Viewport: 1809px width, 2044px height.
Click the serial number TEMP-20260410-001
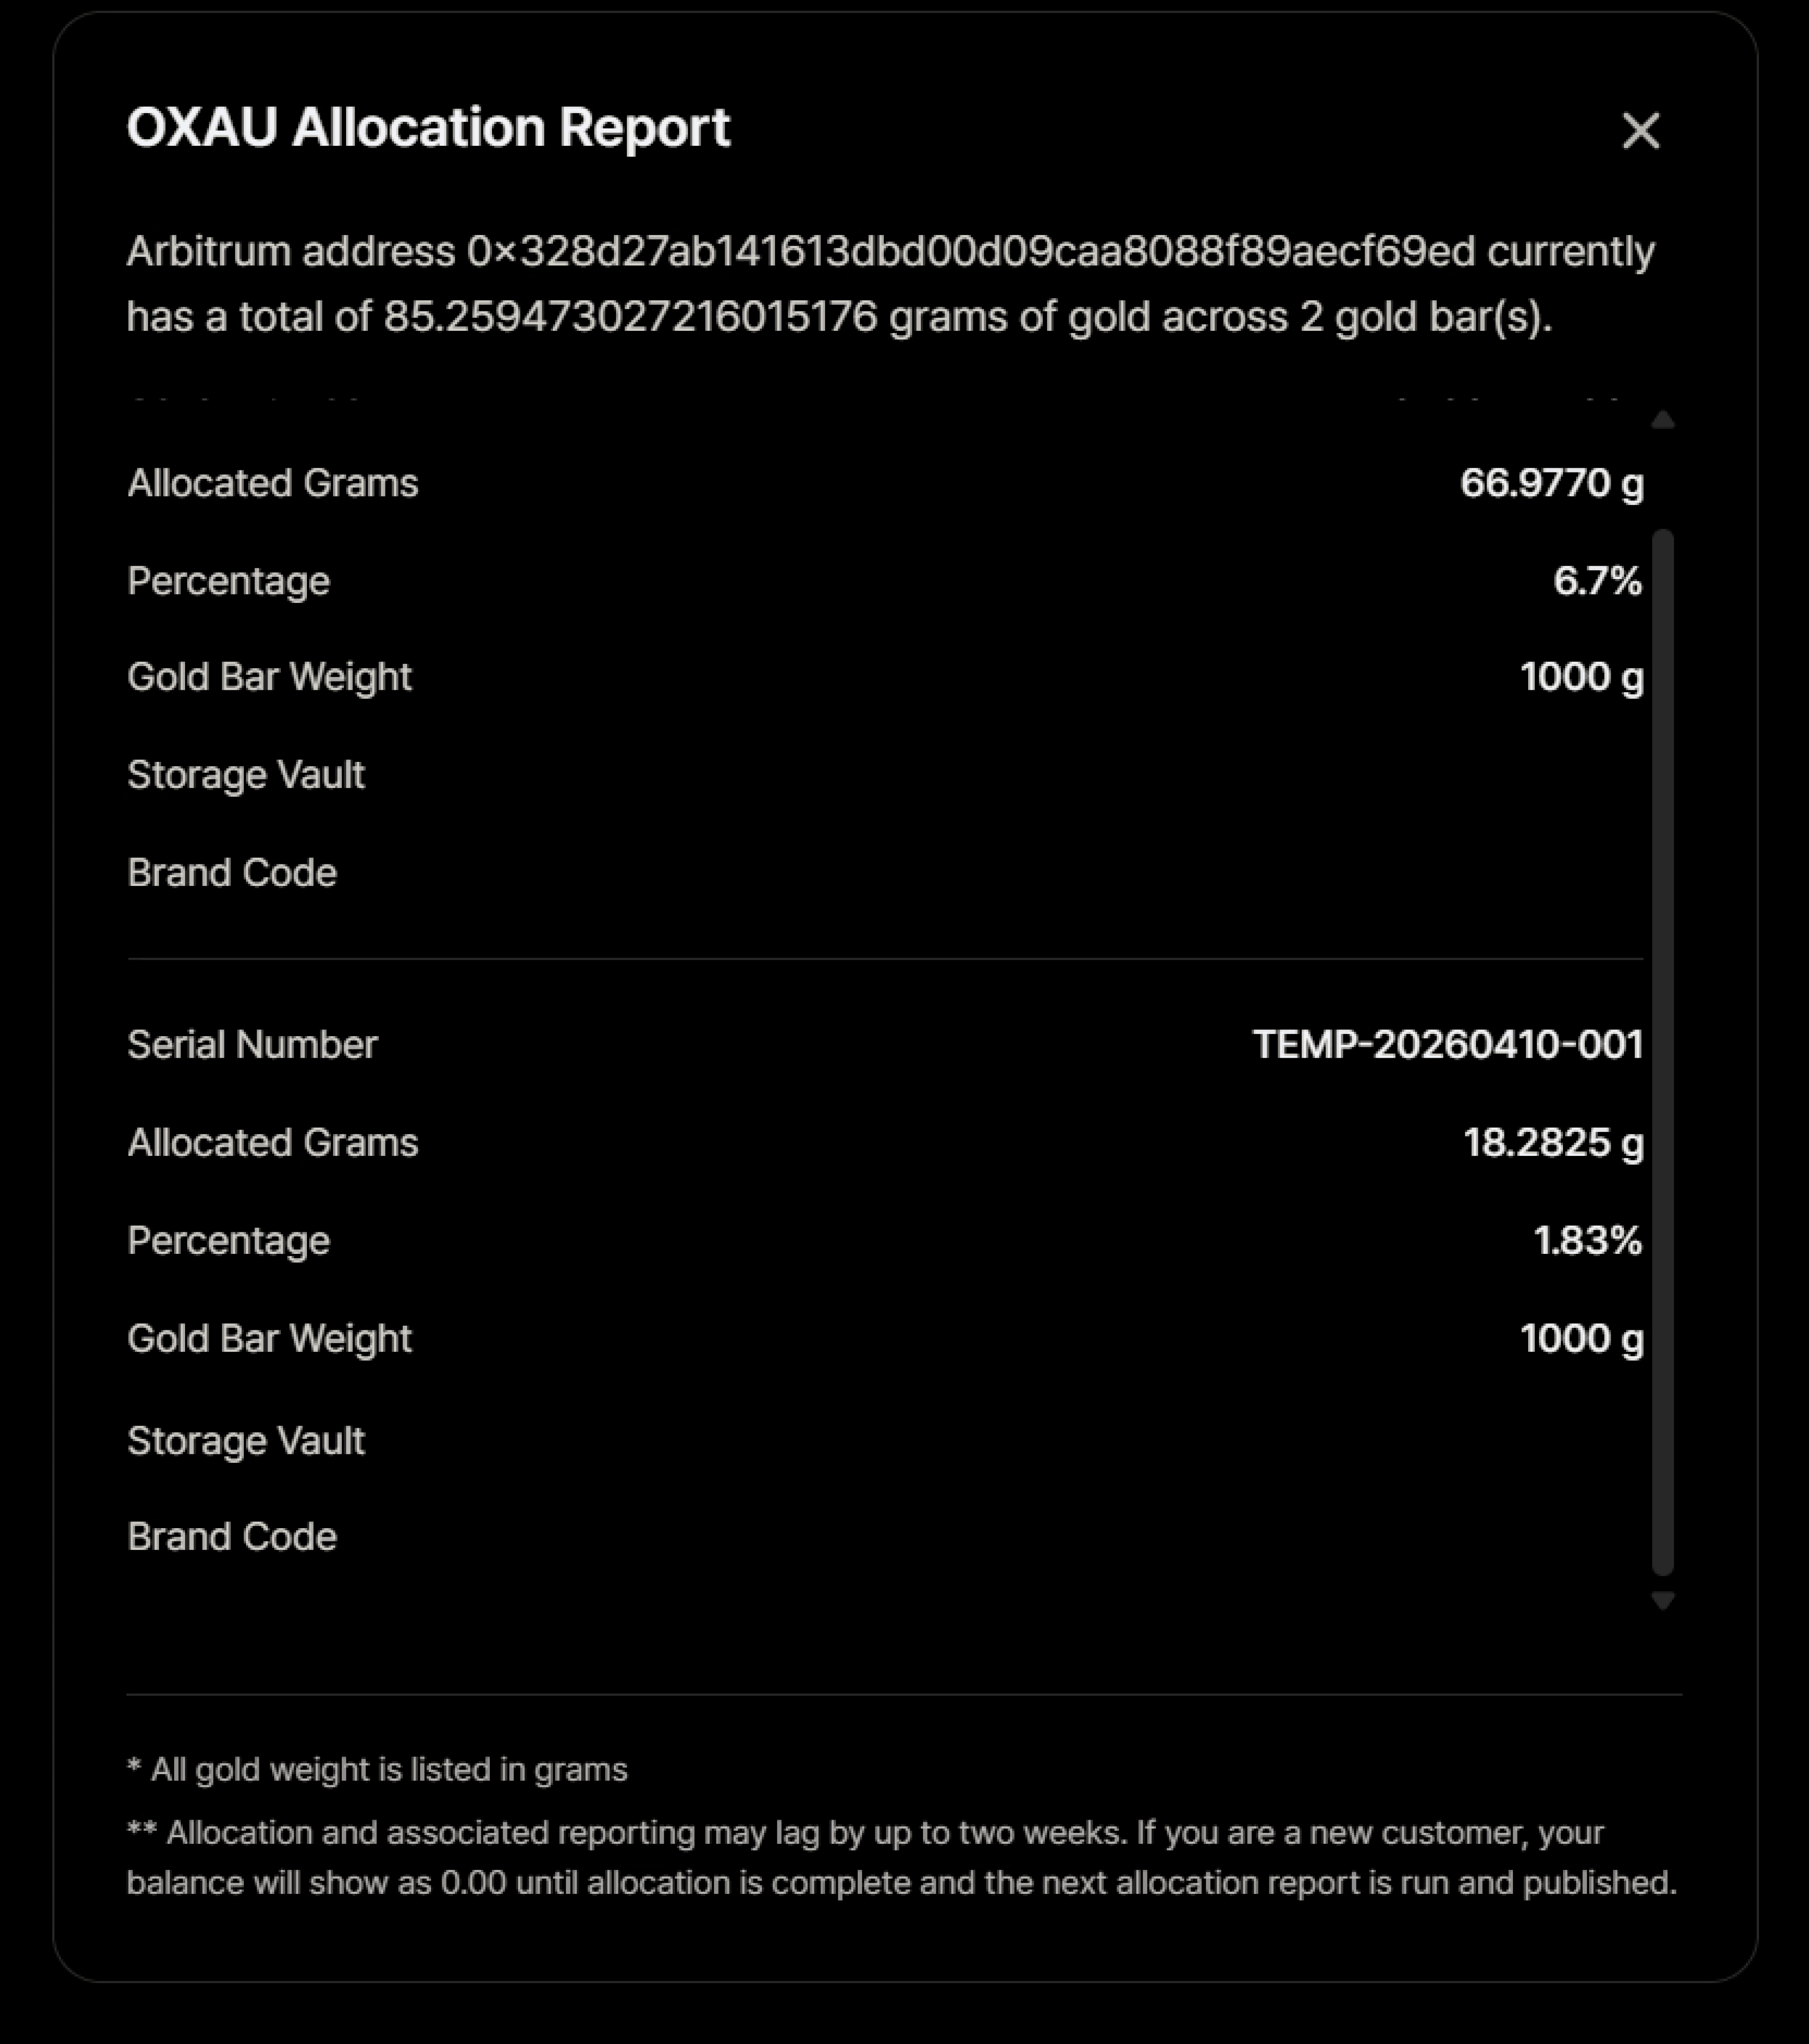point(1448,1045)
